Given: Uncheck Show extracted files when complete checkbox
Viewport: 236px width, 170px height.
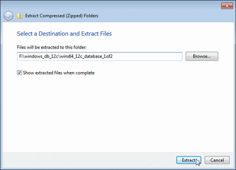Looking at the screenshot, I should 19,72.
